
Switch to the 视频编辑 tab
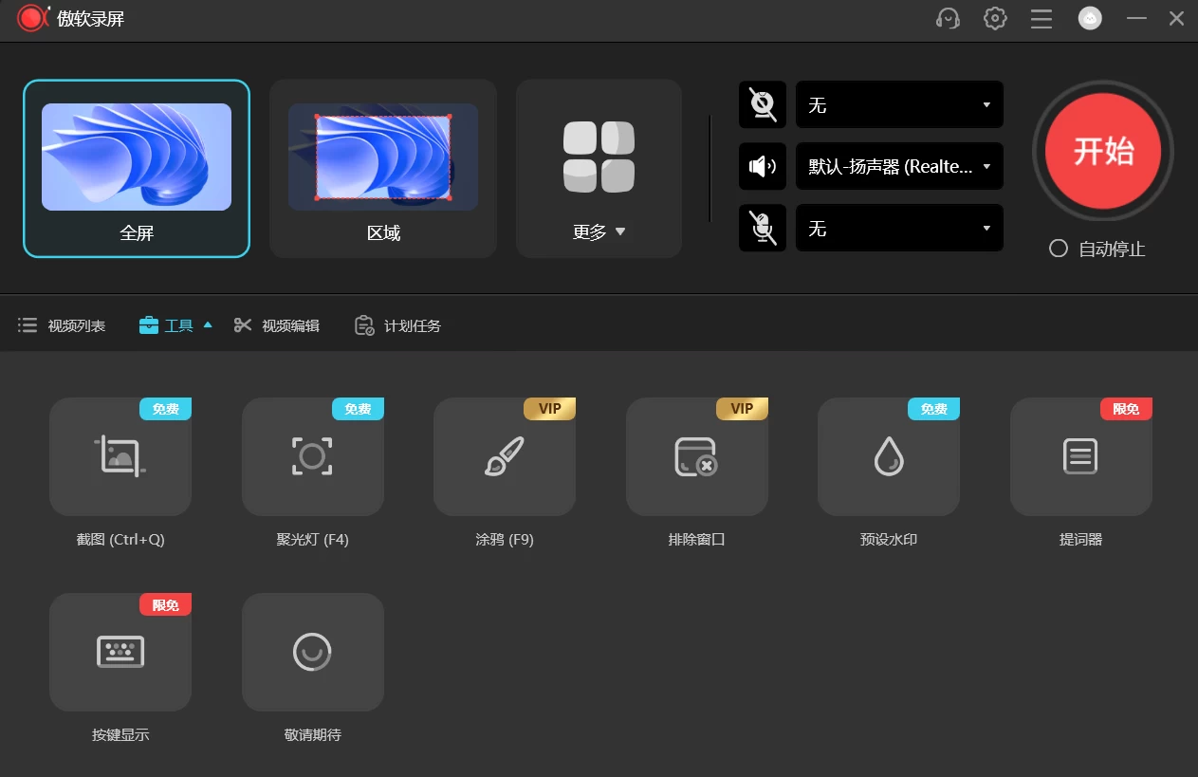click(x=277, y=325)
